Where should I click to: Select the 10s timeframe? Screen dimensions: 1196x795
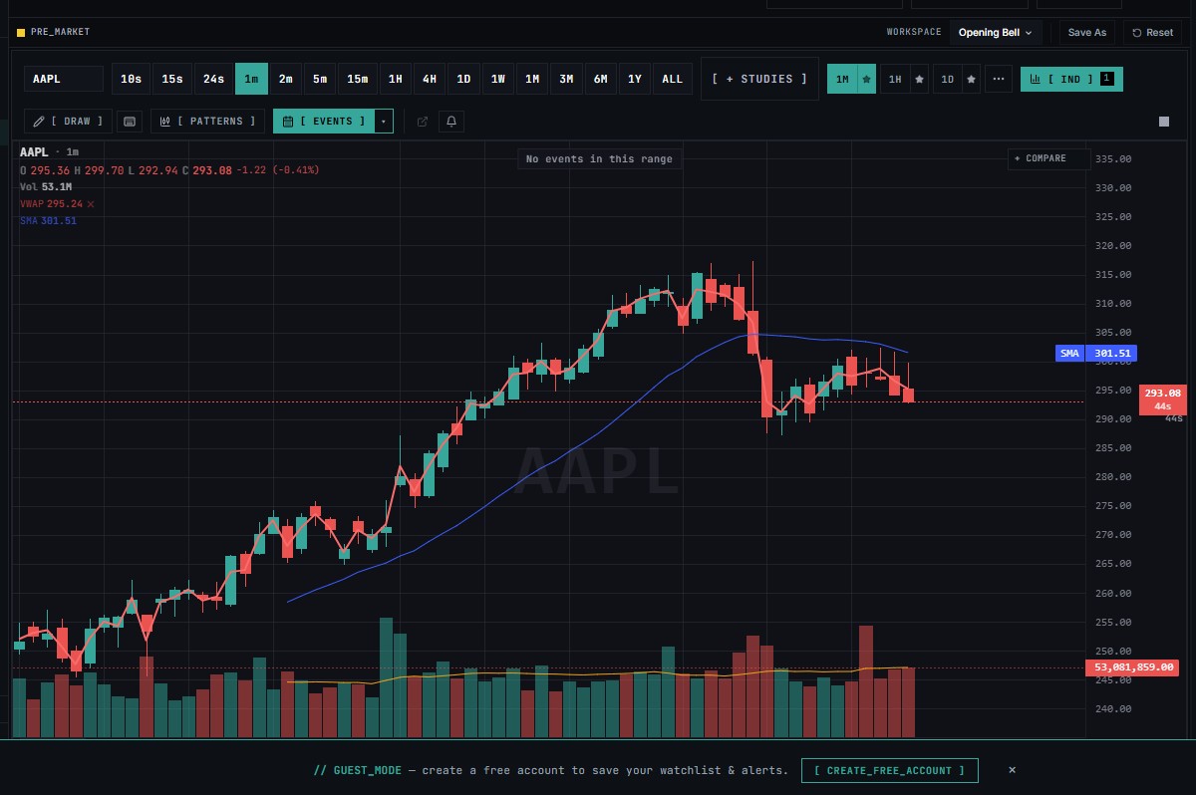(131, 79)
